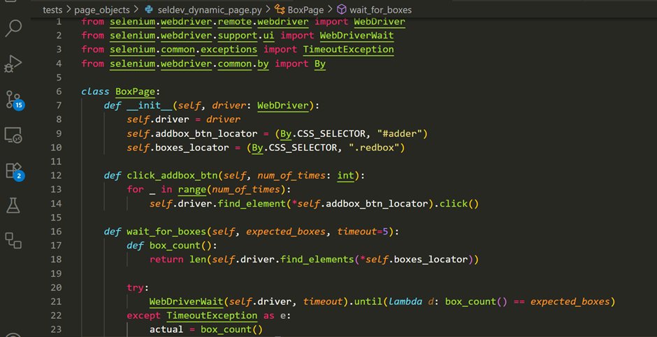This screenshot has height=337, width=657.
Task: Click 'WebDriver' type hint on line 7
Action: 283,105
